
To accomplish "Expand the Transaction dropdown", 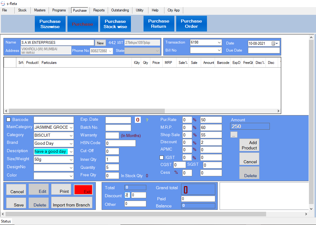I will 219,42.
